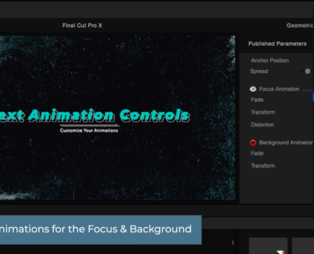Click the Published Parameters header
314x254 pixels.
coord(277,44)
